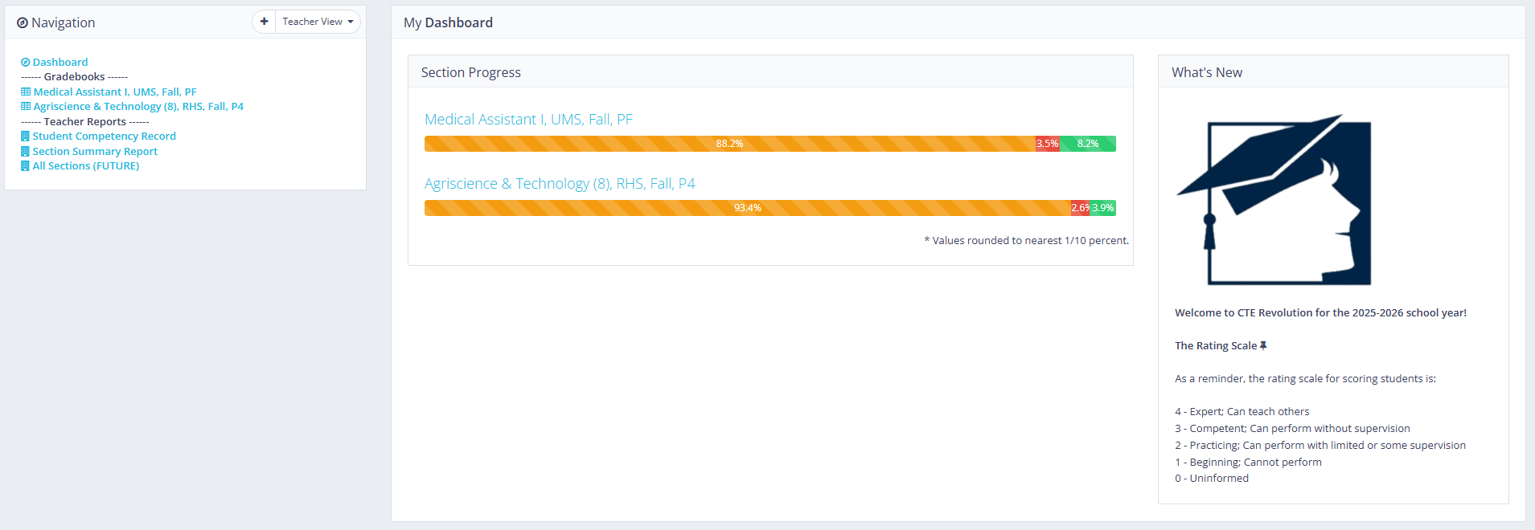
Task: Click the red 2.6% progress bar segment
Action: pos(1080,208)
